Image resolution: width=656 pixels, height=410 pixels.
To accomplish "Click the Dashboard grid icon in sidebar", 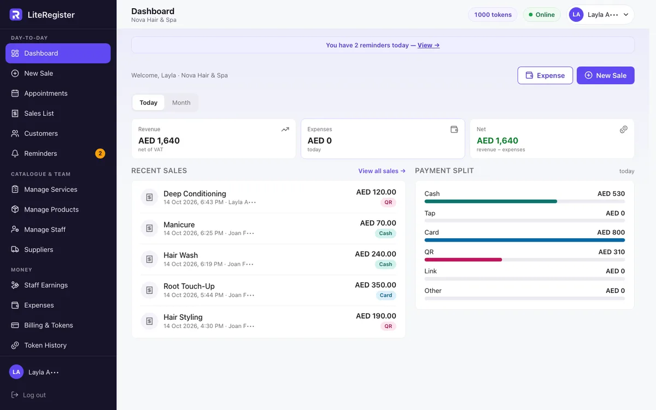I will click(15, 53).
